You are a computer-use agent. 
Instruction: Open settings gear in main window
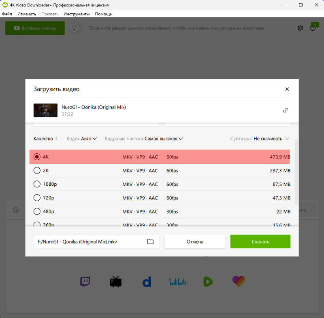(x=300, y=28)
